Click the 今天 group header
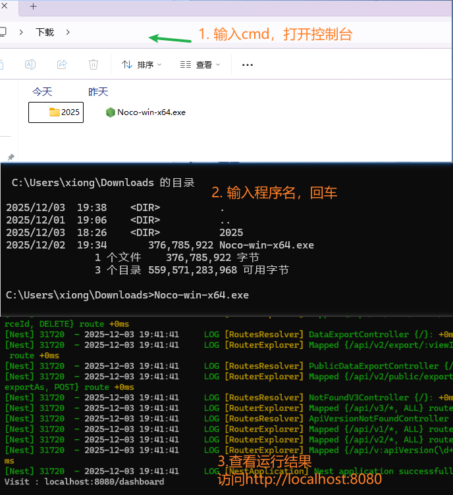Image resolution: width=453 pixels, height=495 pixels. (42, 91)
